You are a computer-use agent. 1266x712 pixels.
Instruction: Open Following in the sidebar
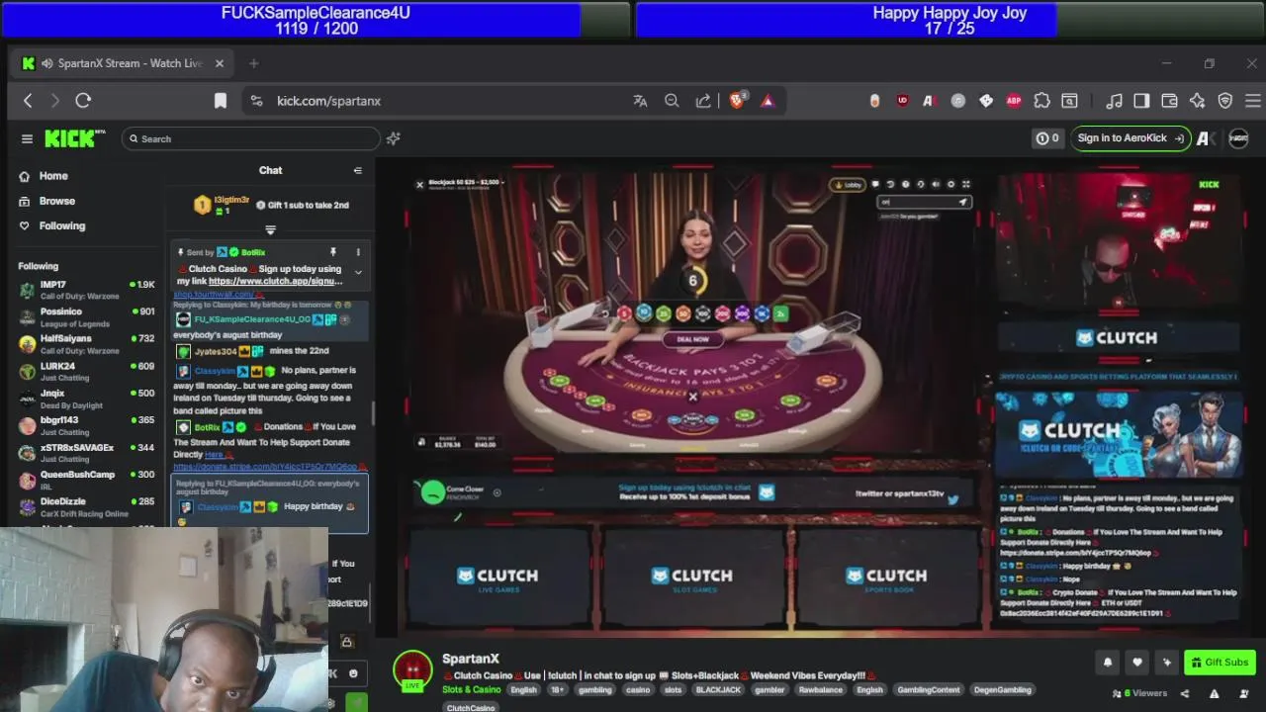(61, 225)
